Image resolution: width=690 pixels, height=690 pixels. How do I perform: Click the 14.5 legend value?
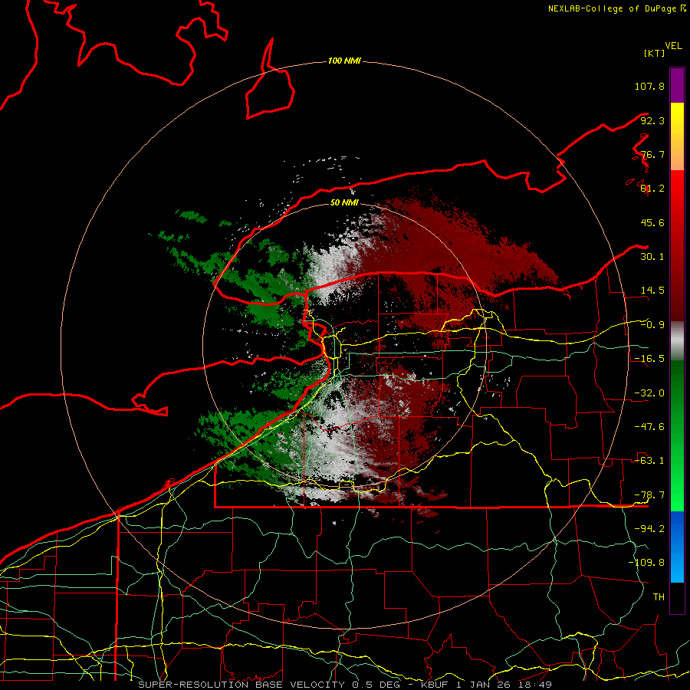click(x=652, y=291)
